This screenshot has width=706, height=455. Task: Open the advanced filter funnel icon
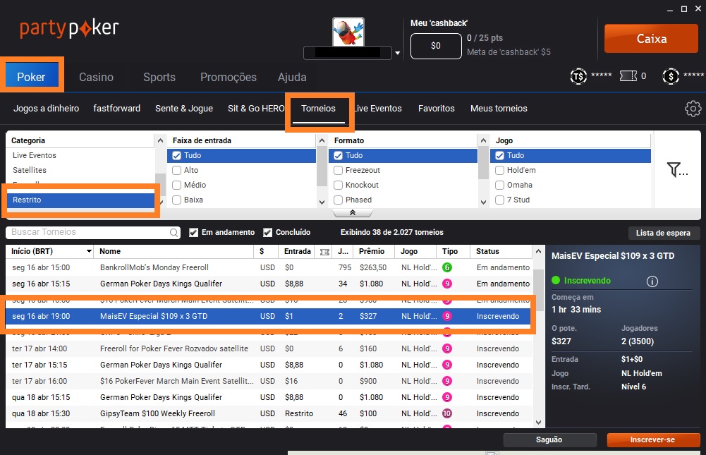click(677, 169)
